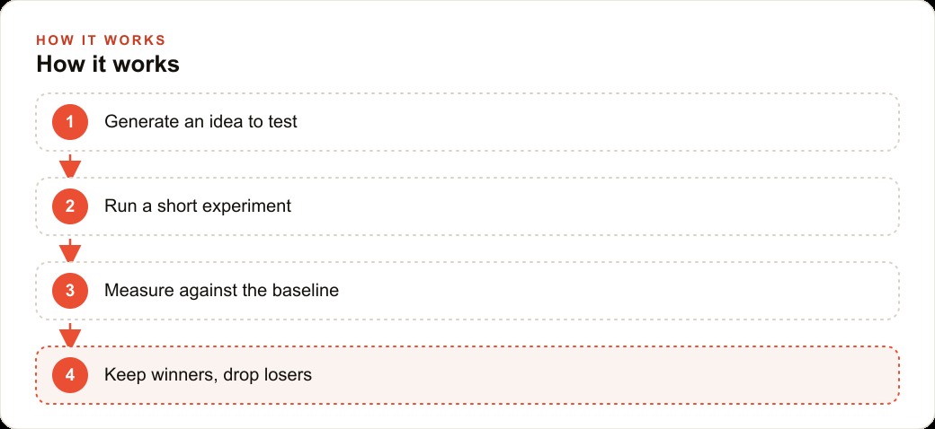Image resolution: width=935 pixels, height=429 pixels.
Task: Select the 'Keep winners, drop losers' text
Action: coord(208,375)
